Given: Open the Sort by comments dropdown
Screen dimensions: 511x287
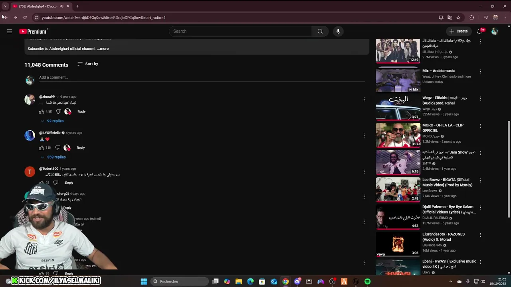Looking at the screenshot, I should (x=88, y=64).
